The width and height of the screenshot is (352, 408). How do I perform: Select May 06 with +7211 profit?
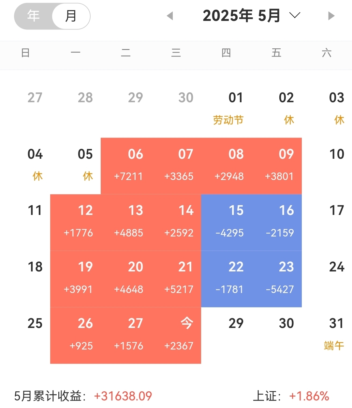[126, 166]
